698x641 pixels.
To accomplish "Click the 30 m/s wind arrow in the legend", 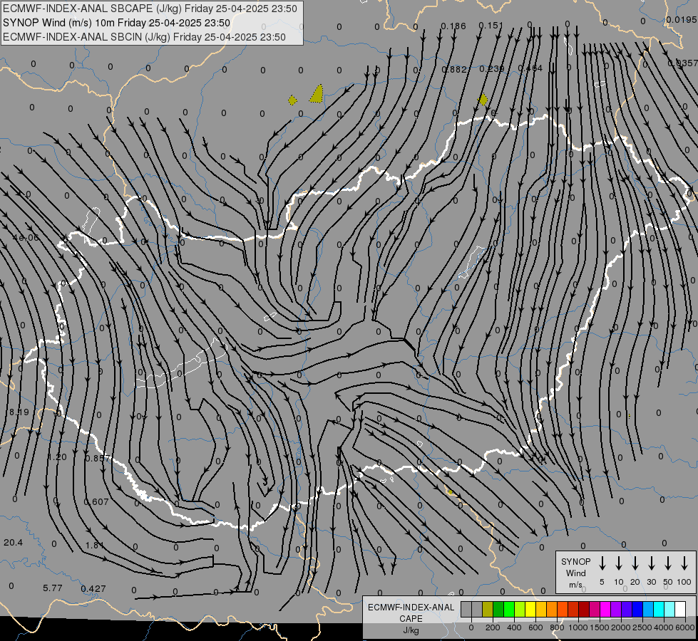I will (x=651, y=563).
